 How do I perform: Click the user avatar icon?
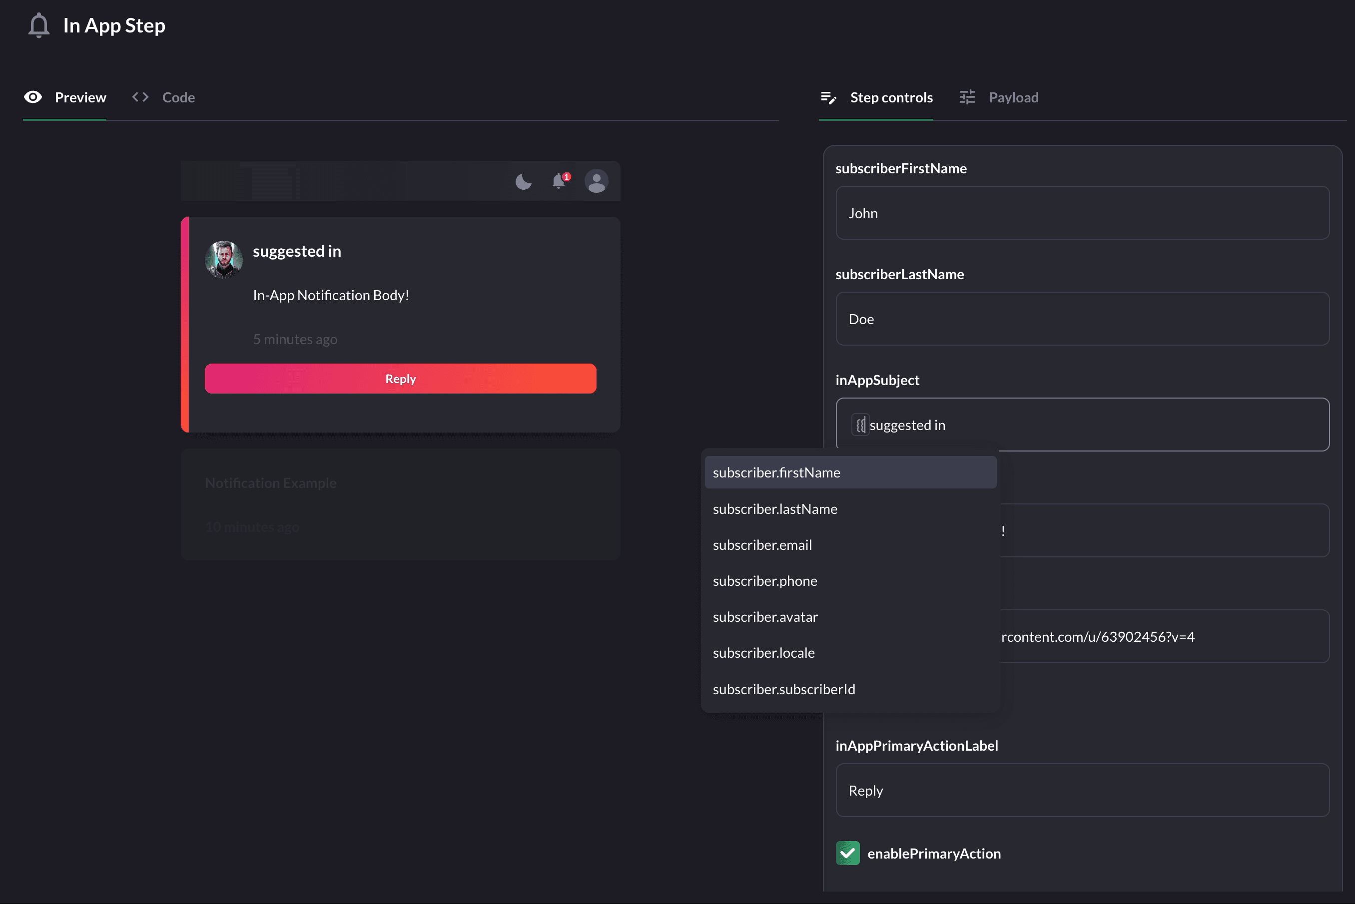(597, 182)
